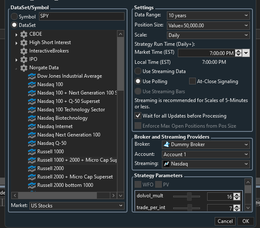Collapse the Norgate Data tree node
This screenshot has width=260, height=228.
click(16, 68)
